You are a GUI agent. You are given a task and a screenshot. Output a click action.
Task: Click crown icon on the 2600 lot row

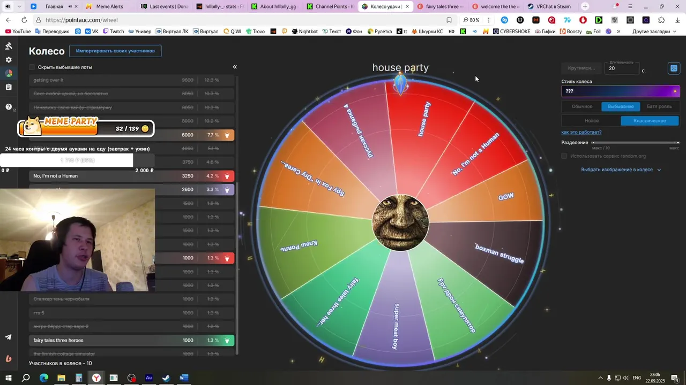tap(227, 190)
